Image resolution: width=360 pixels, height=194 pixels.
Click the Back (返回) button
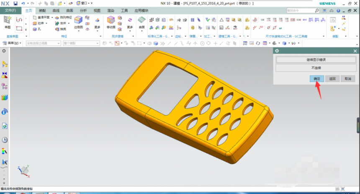(332, 79)
